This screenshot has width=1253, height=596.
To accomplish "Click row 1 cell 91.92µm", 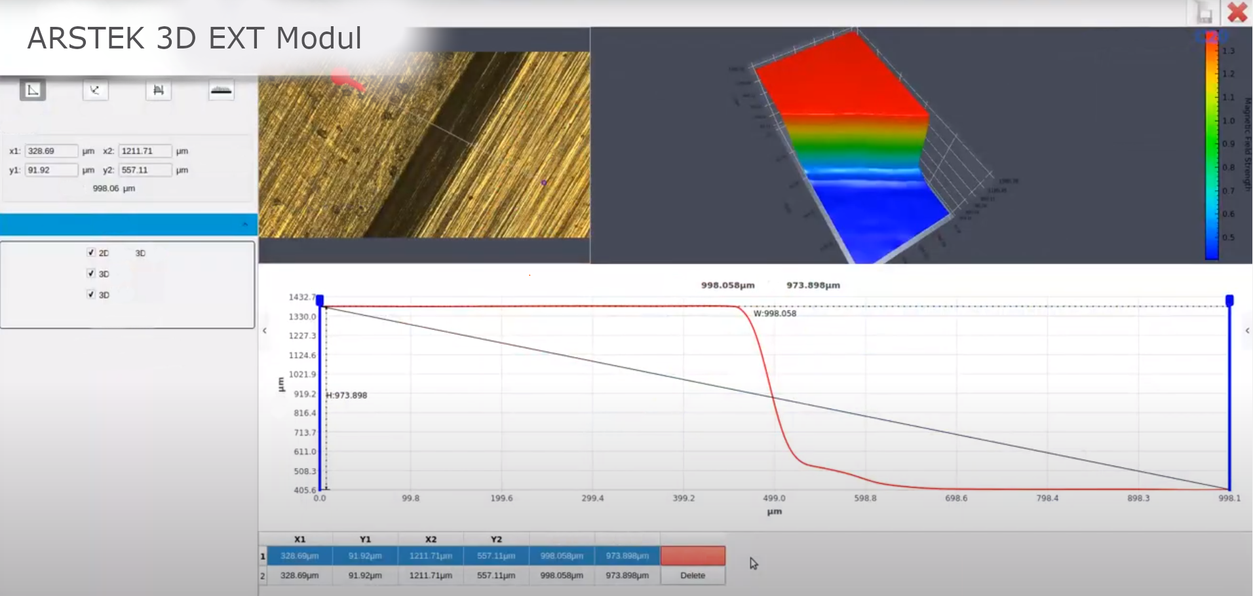I will (x=365, y=556).
